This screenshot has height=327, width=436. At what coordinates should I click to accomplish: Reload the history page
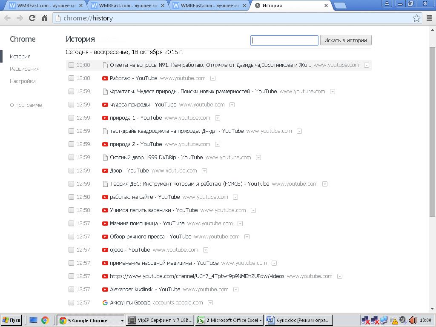32,18
